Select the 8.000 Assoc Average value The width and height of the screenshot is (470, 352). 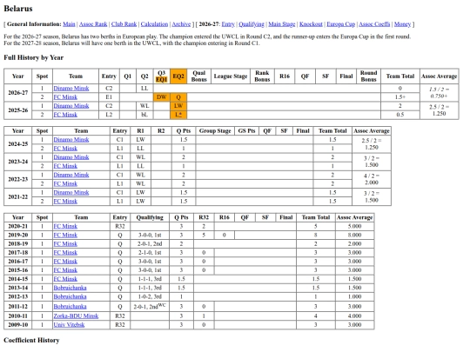[354, 235]
